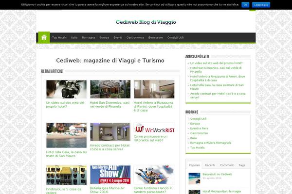
Task: Open sidebar link Un video sul sito web
Action: click(216, 63)
